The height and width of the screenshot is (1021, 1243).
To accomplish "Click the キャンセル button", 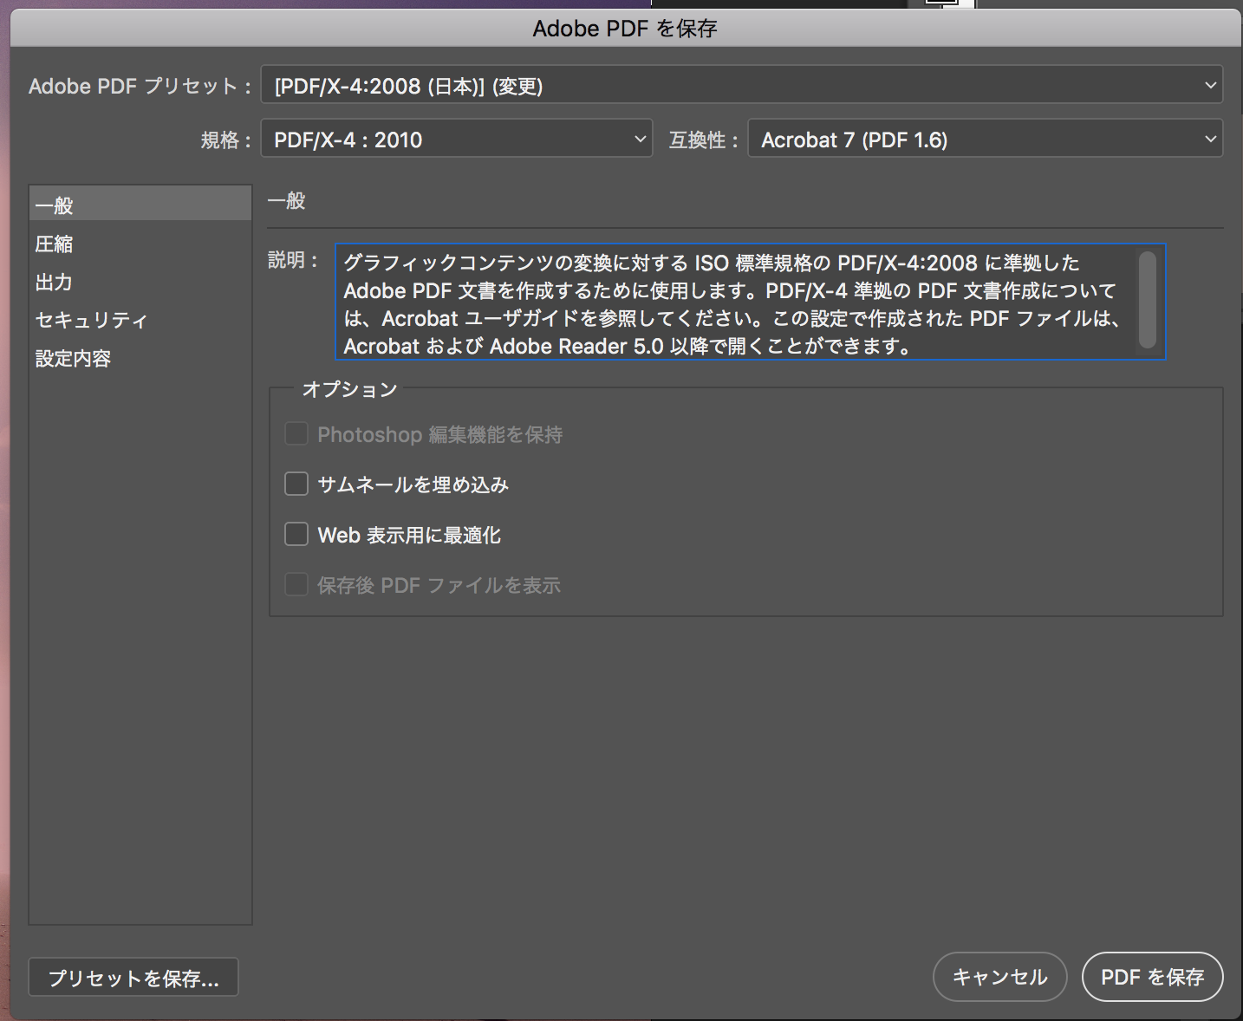I will (x=999, y=977).
